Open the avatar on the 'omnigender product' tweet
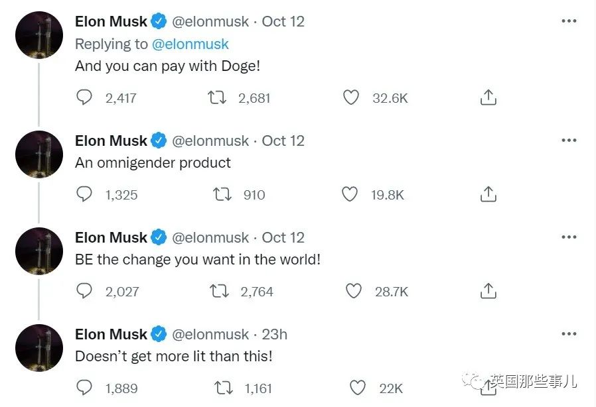This screenshot has height=407, width=596. tap(39, 154)
